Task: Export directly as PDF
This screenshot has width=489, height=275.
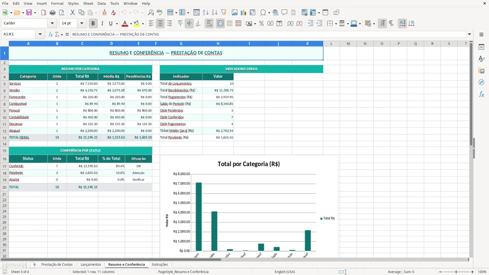Action: point(44,13)
